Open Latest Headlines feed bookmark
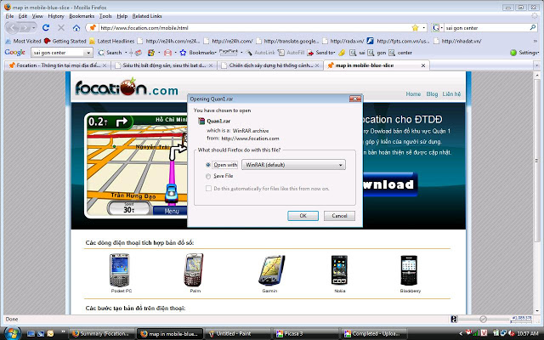This screenshot has width=544, height=340. click(111, 41)
